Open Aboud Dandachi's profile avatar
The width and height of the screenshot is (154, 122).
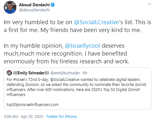click(10, 7)
